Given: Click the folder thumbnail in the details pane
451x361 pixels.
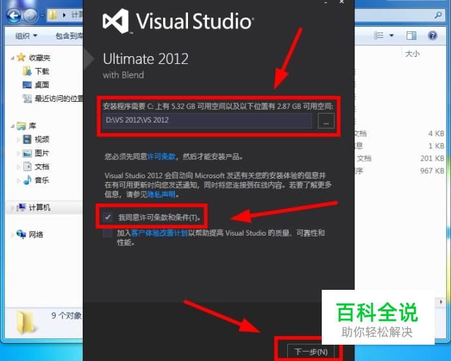Looking at the screenshot, I should coord(26,322).
